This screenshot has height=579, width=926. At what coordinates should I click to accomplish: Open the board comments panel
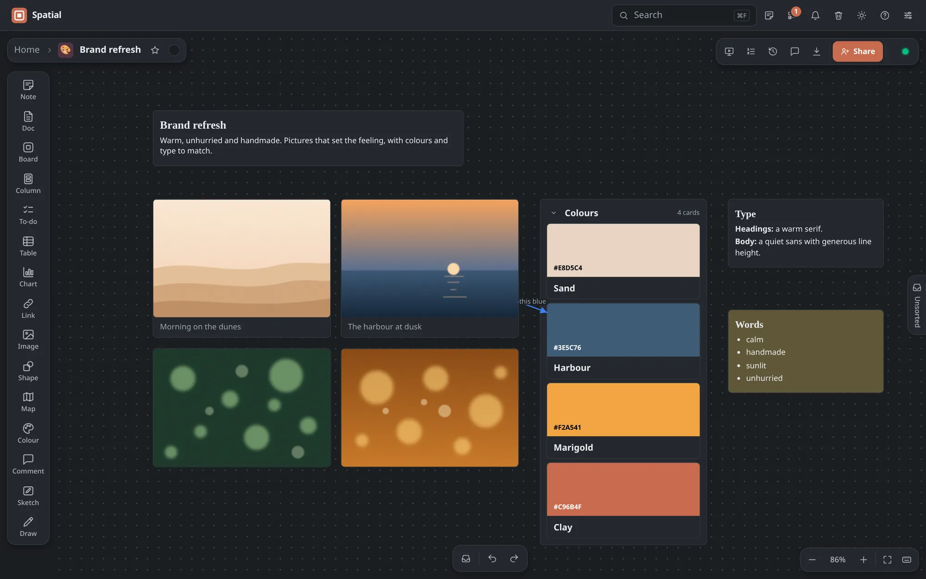pyautogui.click(x=795, y=51)
